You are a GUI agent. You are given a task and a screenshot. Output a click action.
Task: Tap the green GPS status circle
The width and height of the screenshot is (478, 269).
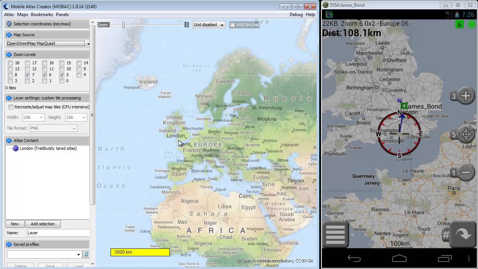pos(472,25)
